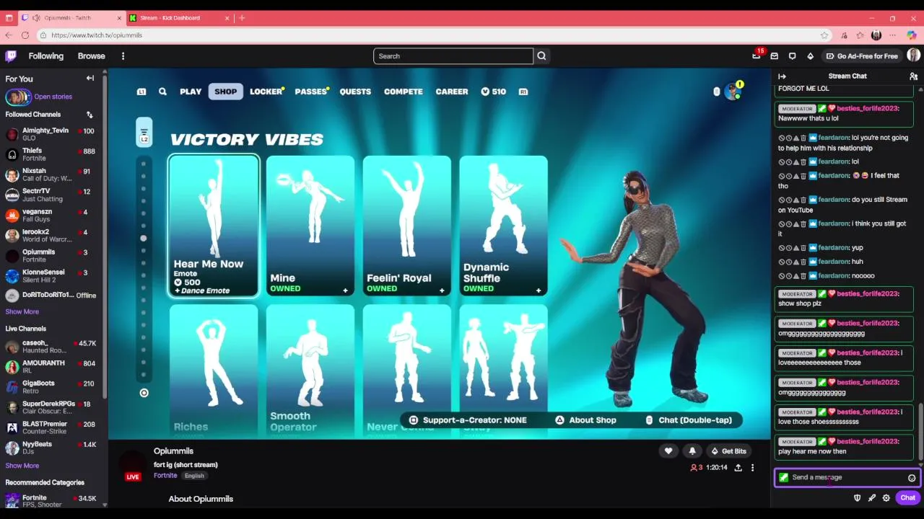
Task: Open shield mode icon below chat
Action: [857, 498]
